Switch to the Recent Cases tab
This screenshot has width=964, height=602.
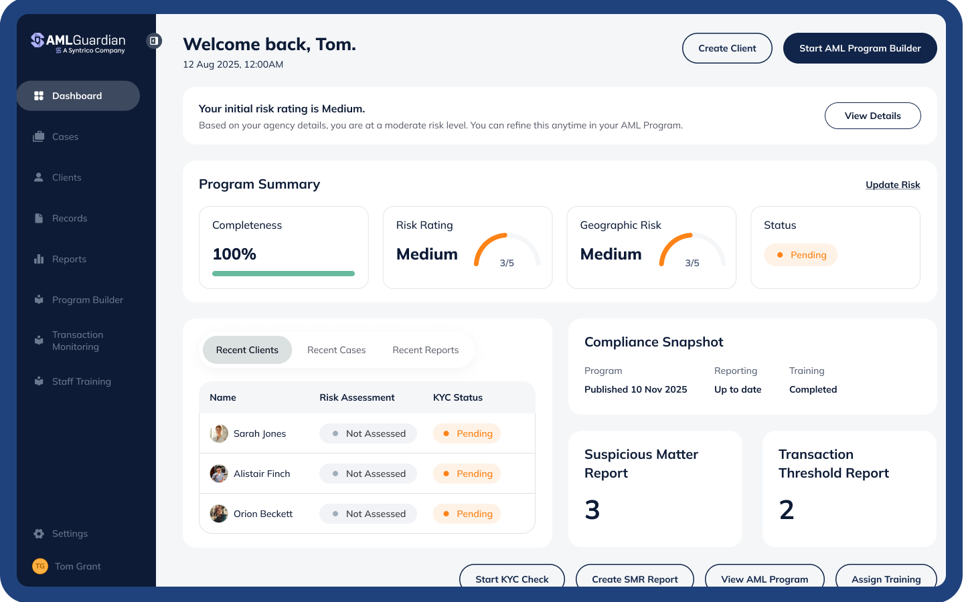336,350
